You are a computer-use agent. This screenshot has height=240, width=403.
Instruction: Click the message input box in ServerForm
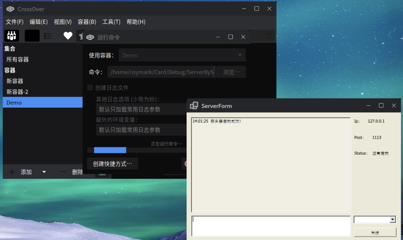(x=271, y=226)
